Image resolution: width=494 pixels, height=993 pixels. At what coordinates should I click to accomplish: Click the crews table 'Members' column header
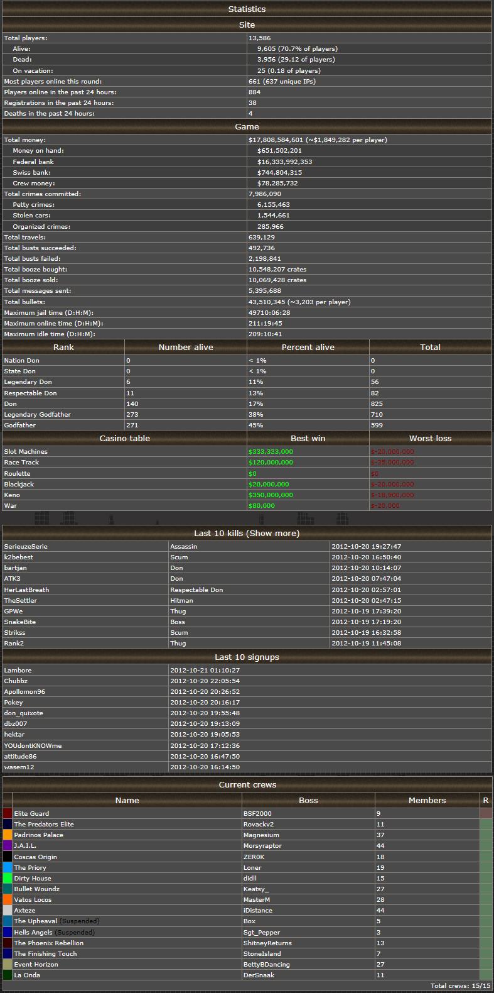pyautogui.click(x=427, y=800)
